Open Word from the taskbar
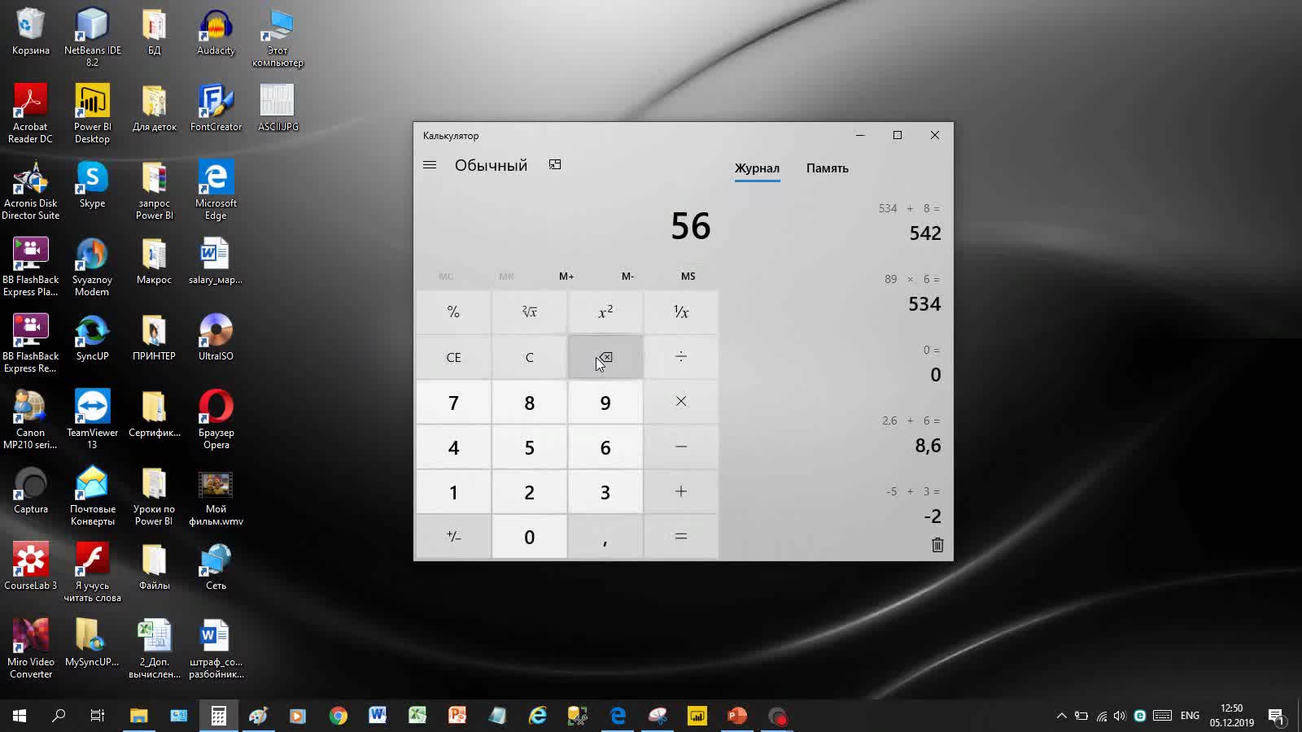The height and width of the screenshot is (732, 1302). tap(378, 716)
